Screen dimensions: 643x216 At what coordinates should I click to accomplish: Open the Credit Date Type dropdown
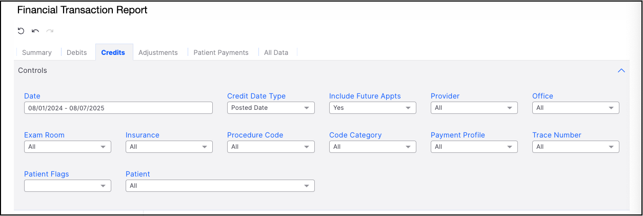click(x=271, y=108)
